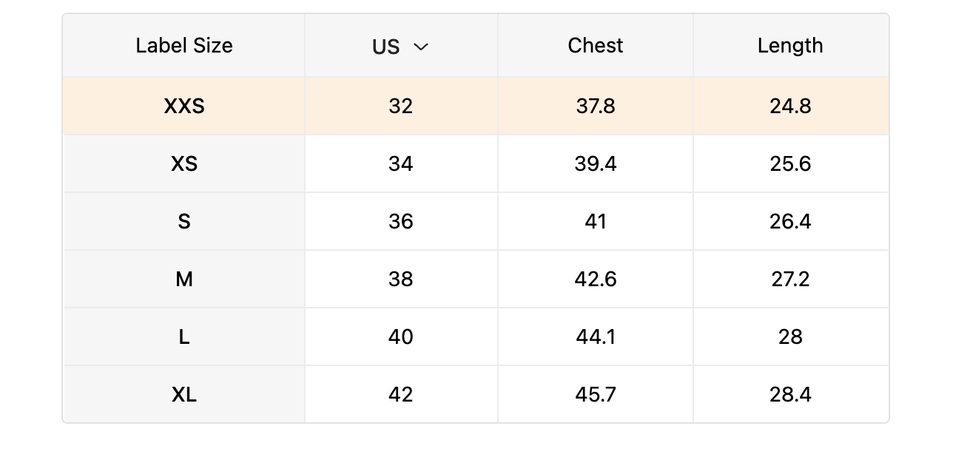Image resolution: width=953 pixels, height=460 pixels.
Task: Select the M label size row
Action: coord(184,280)
